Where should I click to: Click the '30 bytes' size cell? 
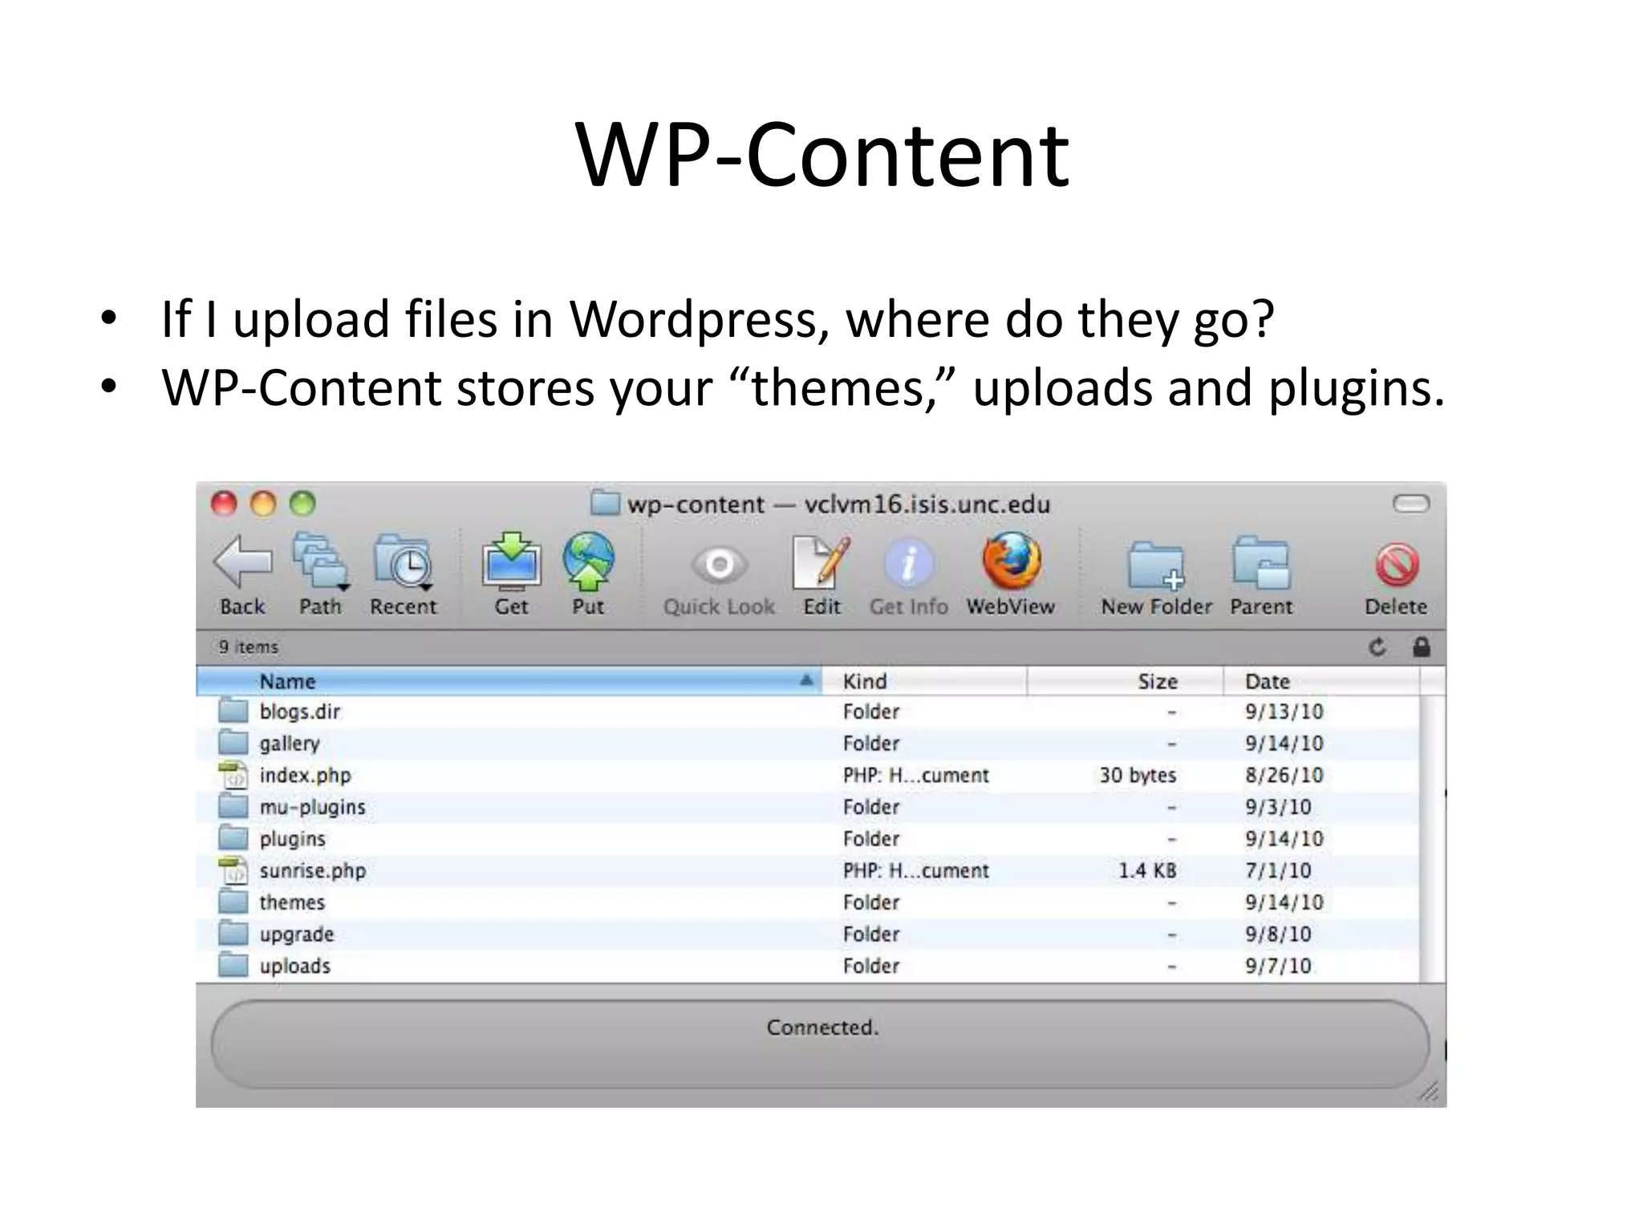coord(1138,776)
